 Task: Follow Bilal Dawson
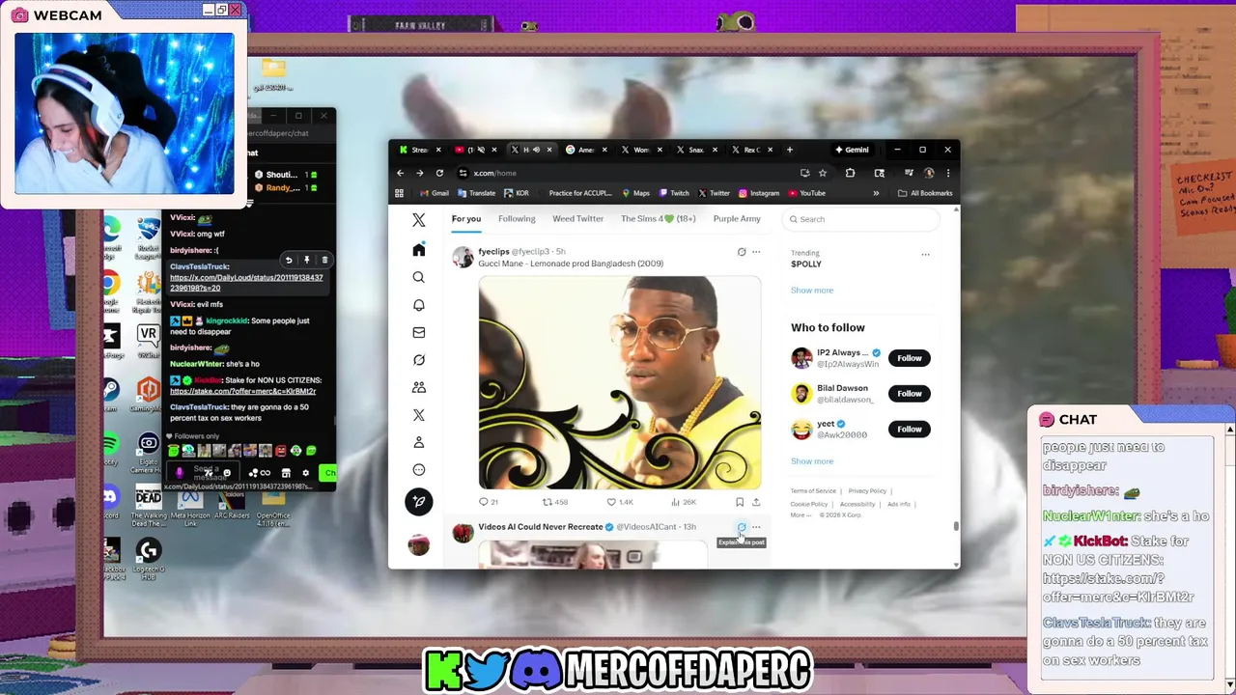tap(910, 393)
